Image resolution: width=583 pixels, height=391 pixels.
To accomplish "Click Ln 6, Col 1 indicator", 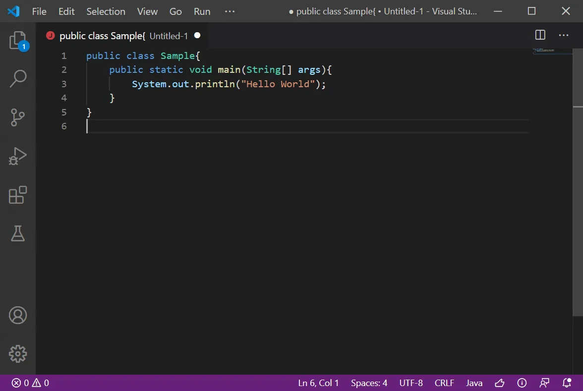I will coord(318,383).
